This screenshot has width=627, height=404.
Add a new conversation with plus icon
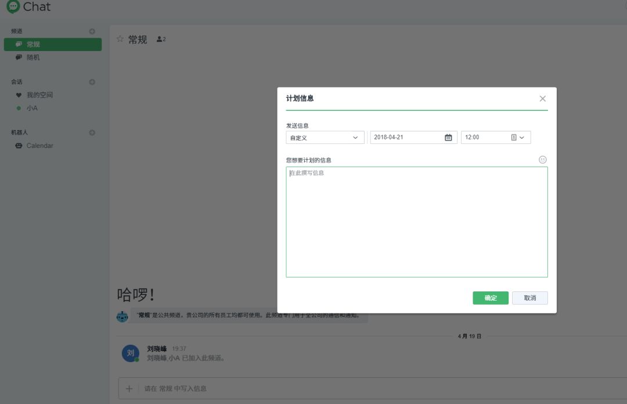point(92,82)
